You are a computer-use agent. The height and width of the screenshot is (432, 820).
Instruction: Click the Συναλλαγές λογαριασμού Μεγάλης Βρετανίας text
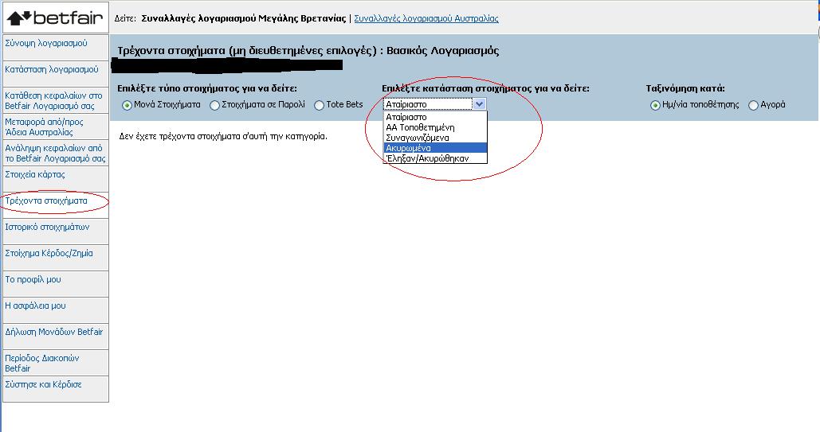click(x=244, y=18)
